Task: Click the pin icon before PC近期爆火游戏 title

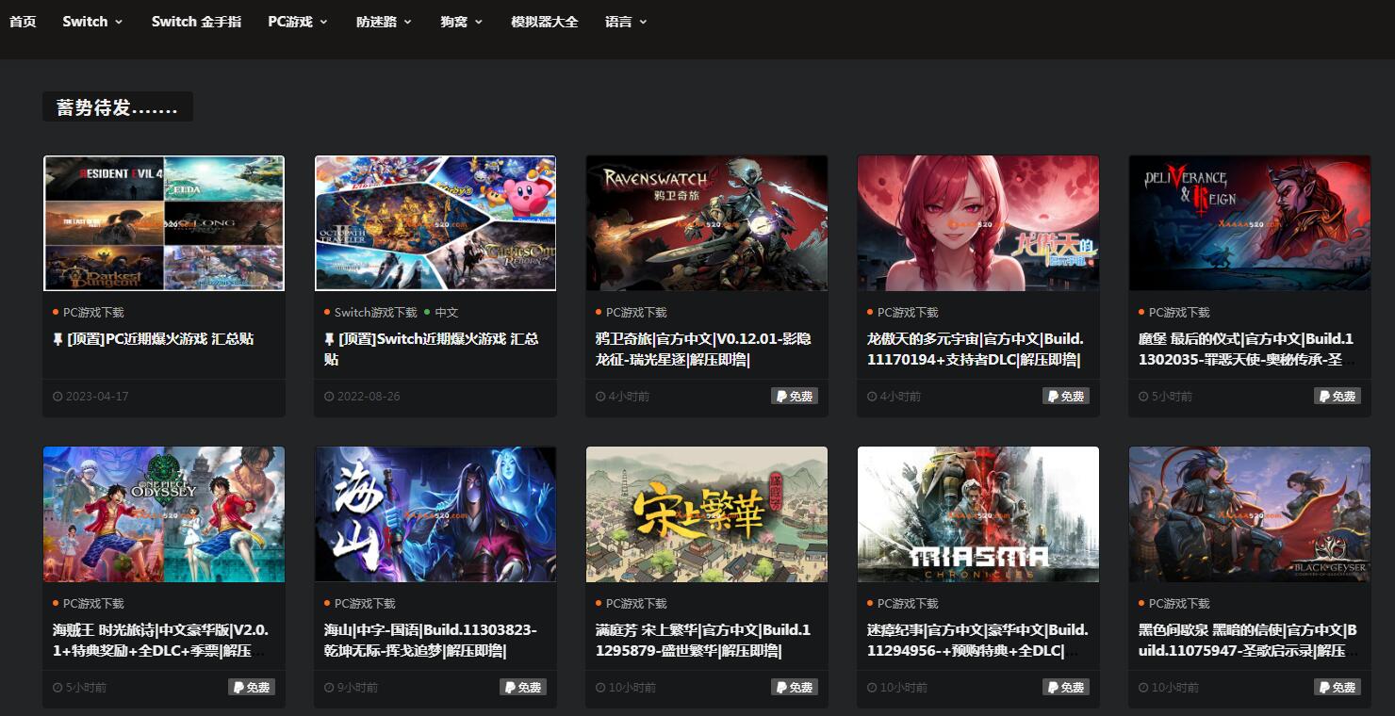Action: tap(58, 339)
